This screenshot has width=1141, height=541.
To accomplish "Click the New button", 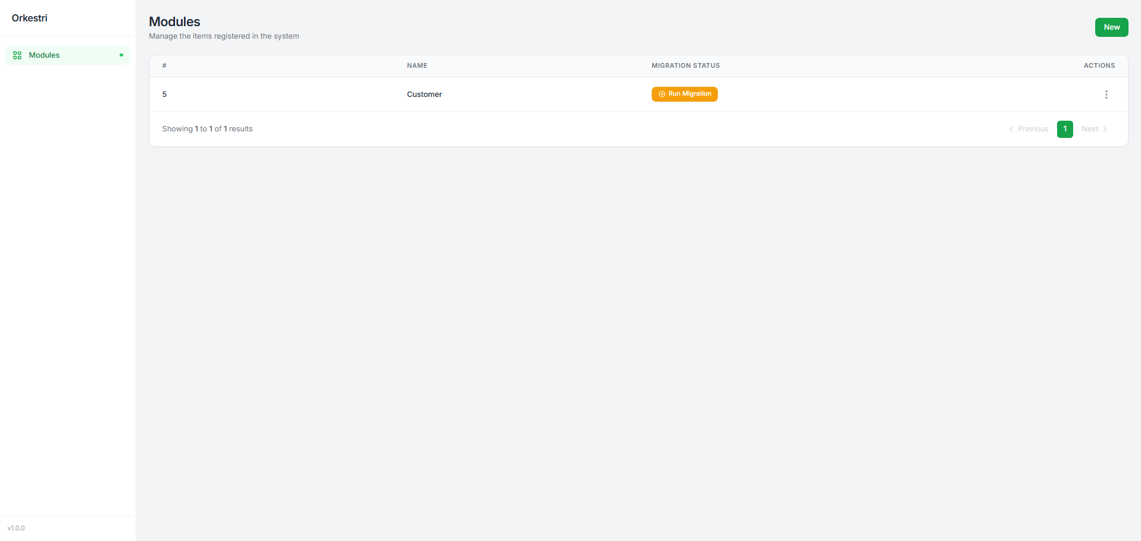I will pos(1111,27).
